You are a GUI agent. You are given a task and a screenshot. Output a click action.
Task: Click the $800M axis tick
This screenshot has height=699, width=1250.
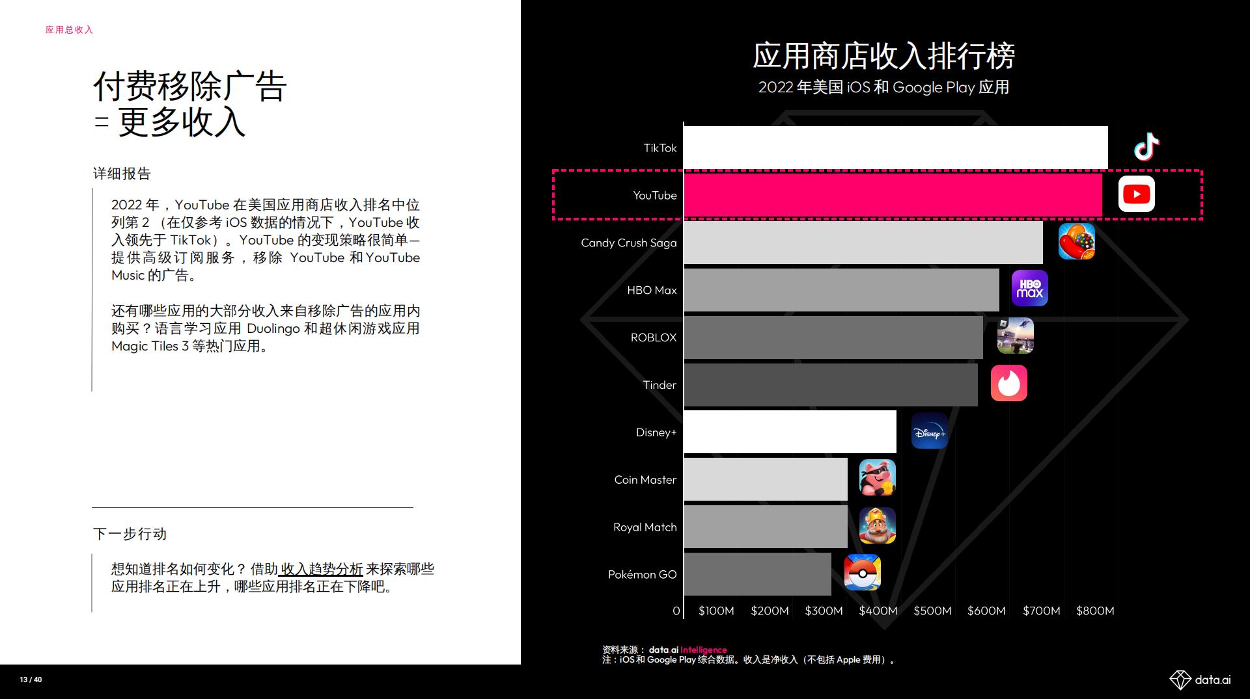click(1095, 611)
